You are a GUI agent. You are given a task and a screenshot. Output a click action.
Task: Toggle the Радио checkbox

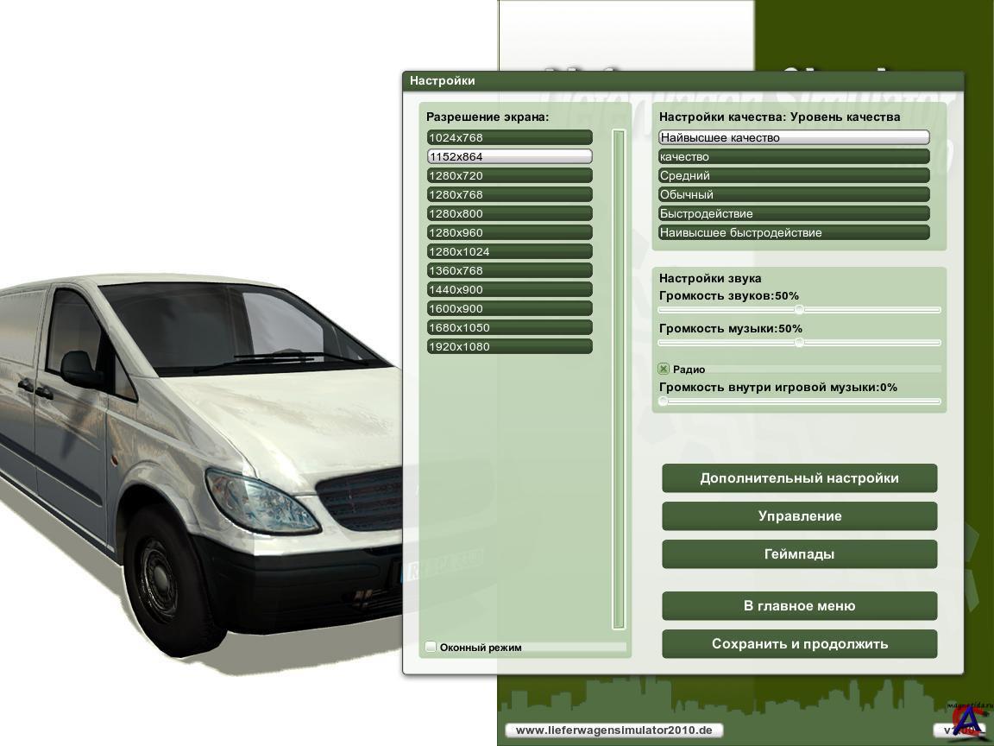pyautogui.click(x=664, y=369)
